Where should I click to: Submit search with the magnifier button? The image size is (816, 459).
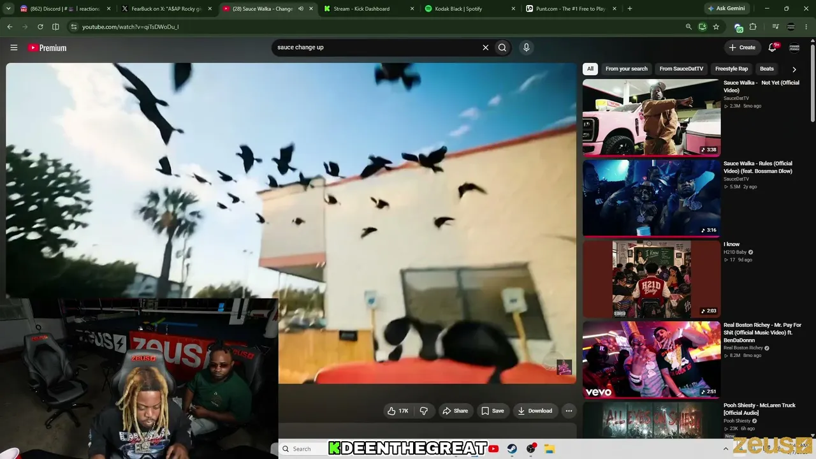click(502, 47)
